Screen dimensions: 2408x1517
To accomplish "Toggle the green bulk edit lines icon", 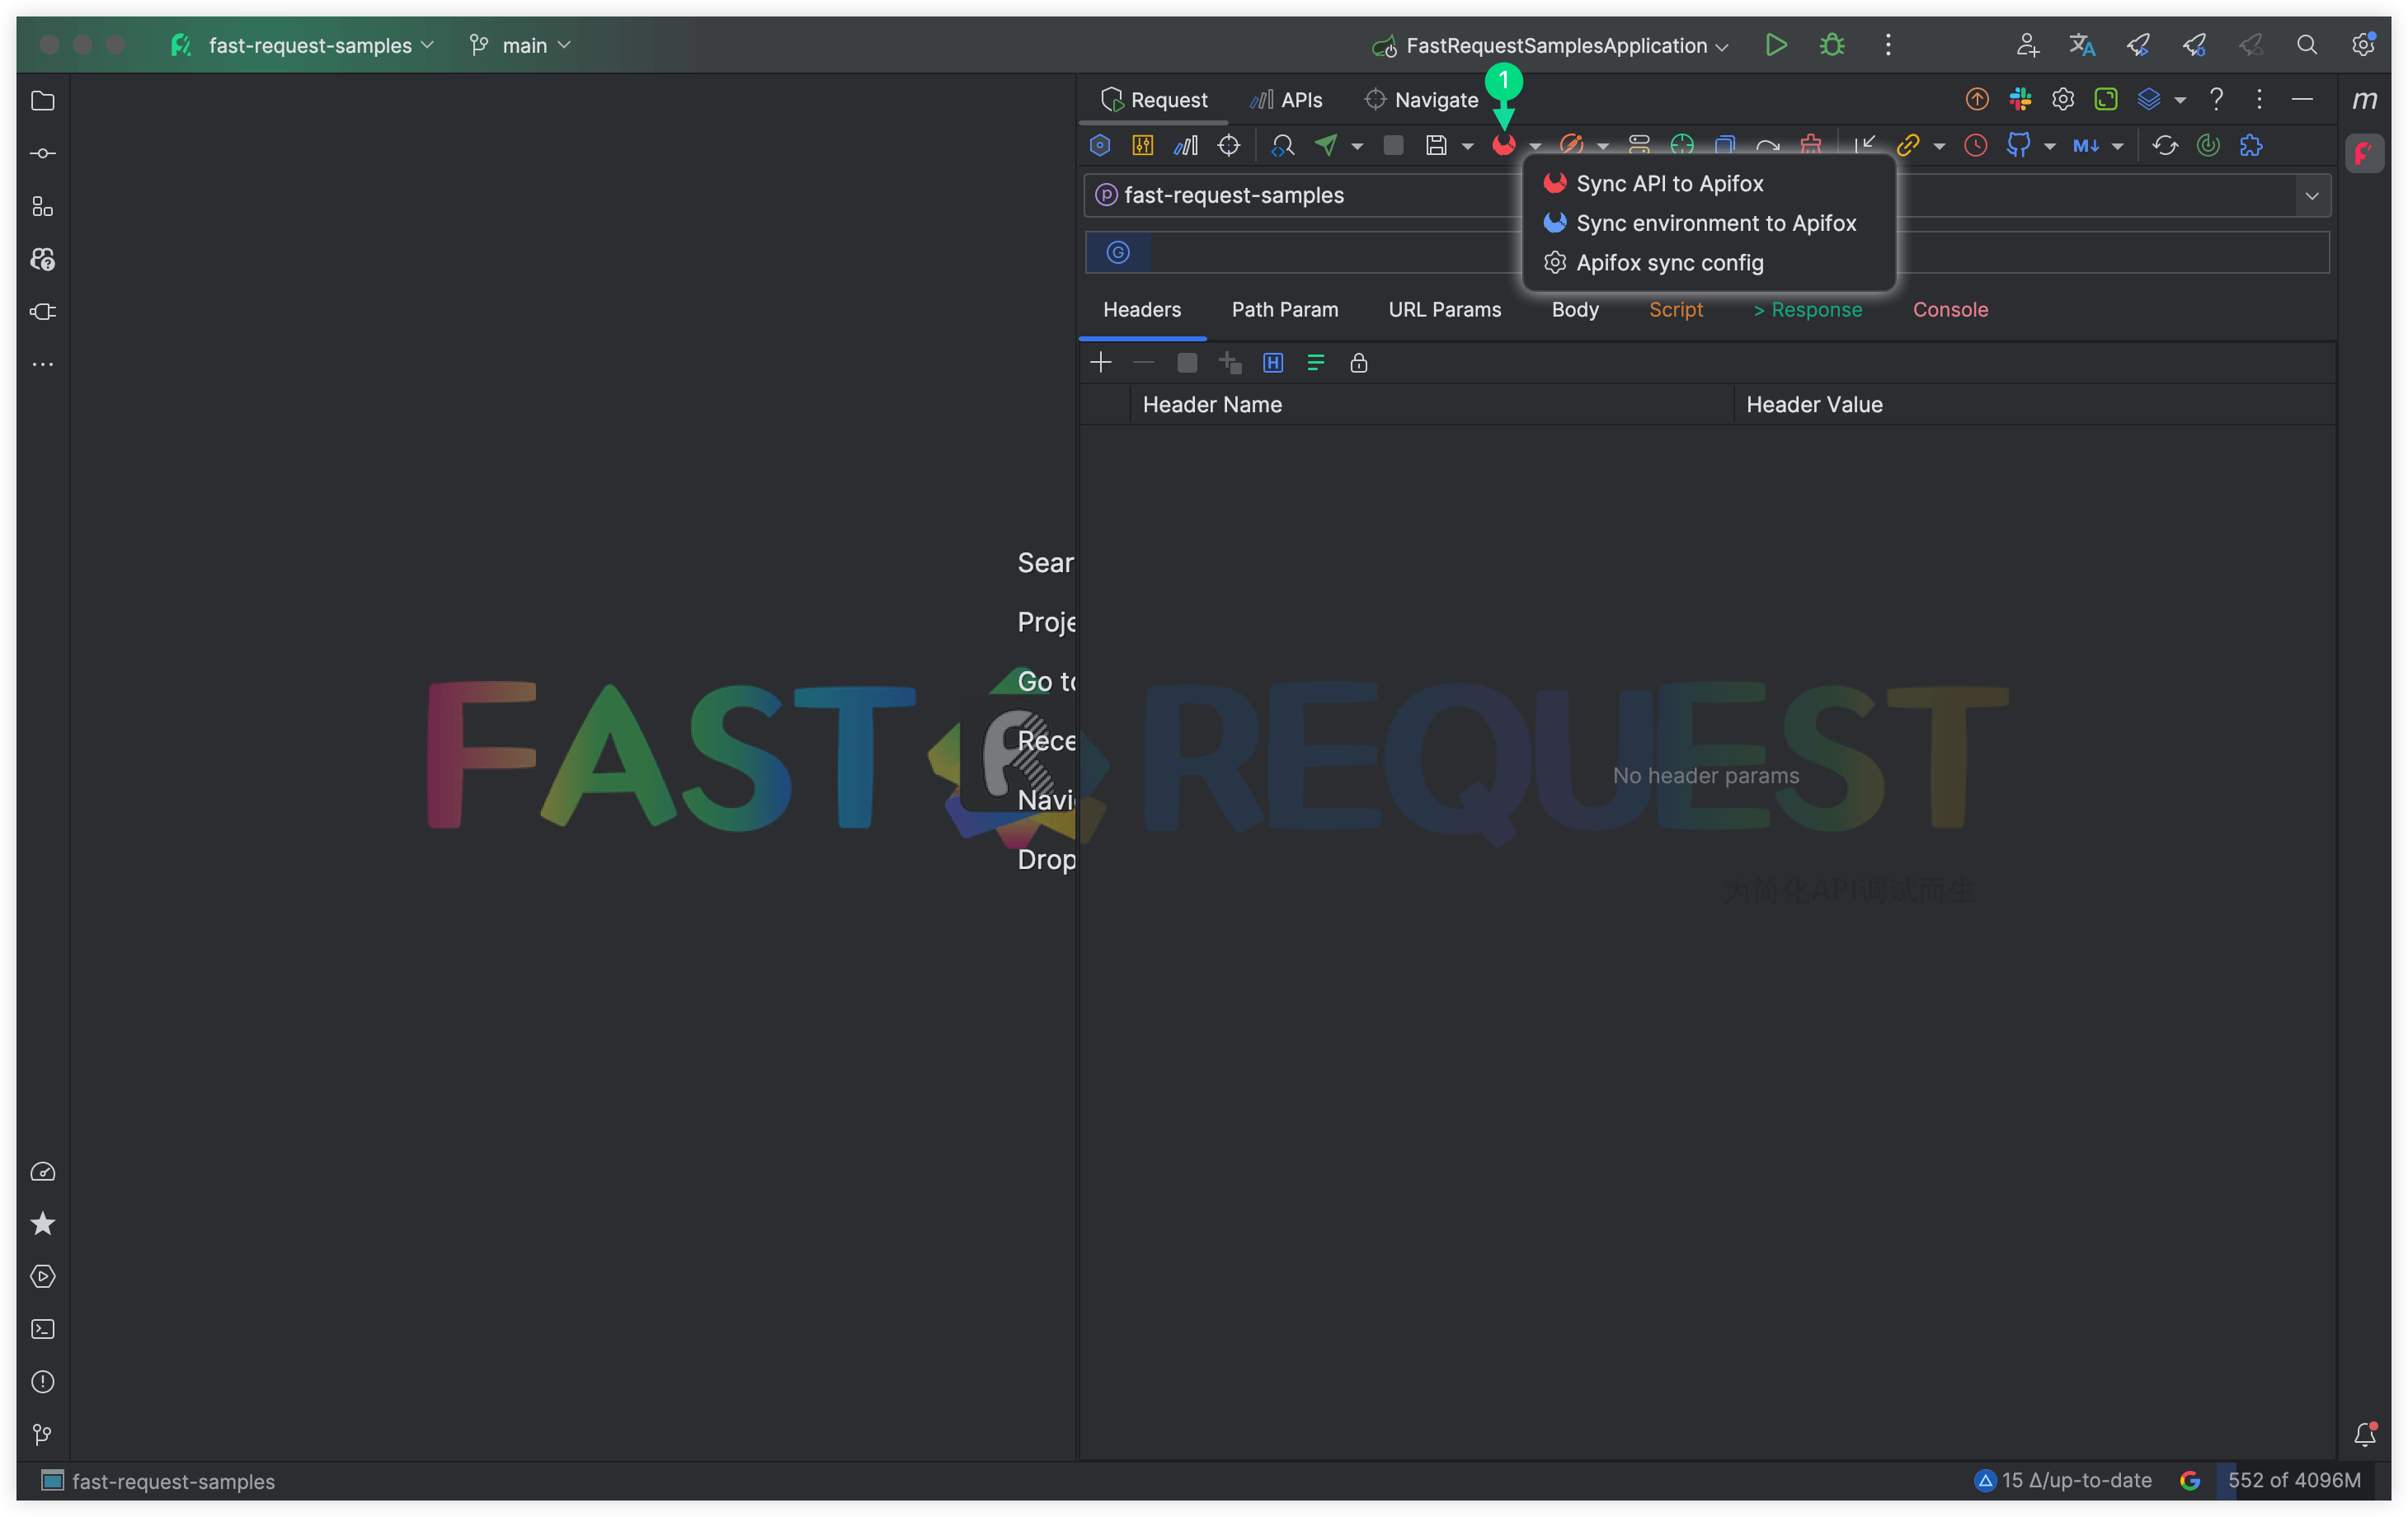I will click(x=1315, y=363).
